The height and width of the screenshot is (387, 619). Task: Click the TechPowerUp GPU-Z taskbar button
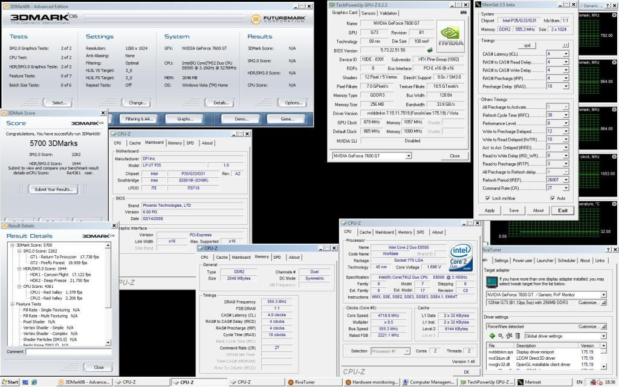click(x=487, y=382)
